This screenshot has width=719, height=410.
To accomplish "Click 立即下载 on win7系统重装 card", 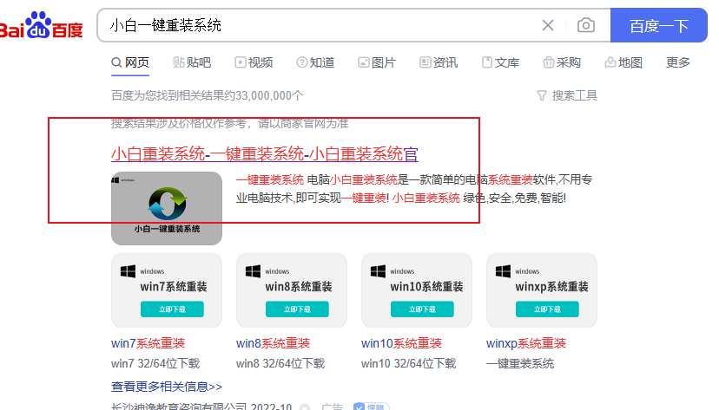I will click(x=172, y=309).
